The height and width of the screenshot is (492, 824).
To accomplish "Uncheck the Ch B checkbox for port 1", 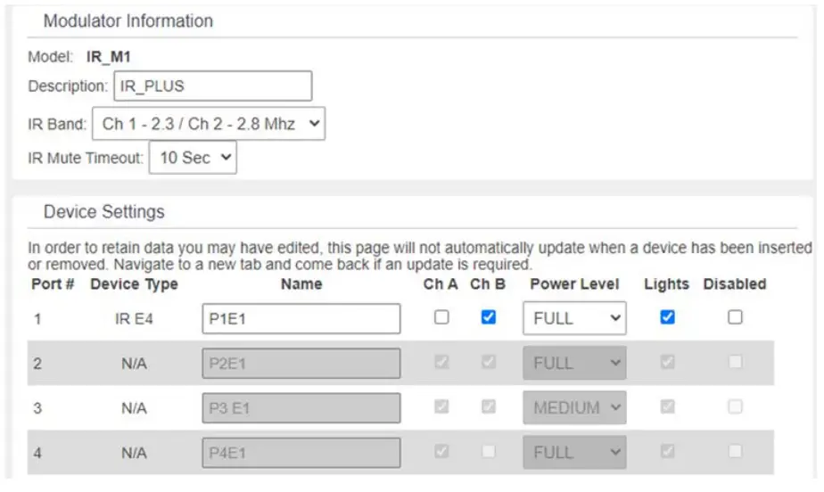I will 488,317.
